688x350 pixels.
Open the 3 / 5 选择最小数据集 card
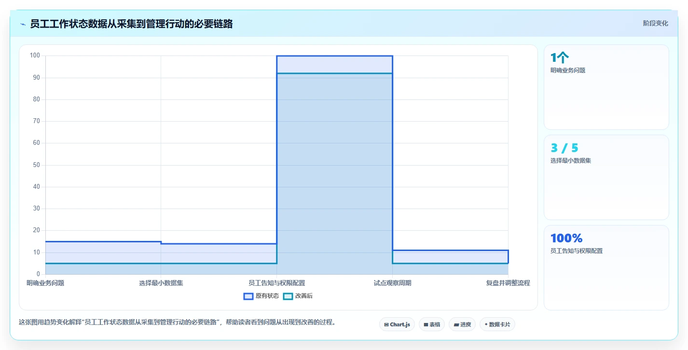(x=606, y=177)
